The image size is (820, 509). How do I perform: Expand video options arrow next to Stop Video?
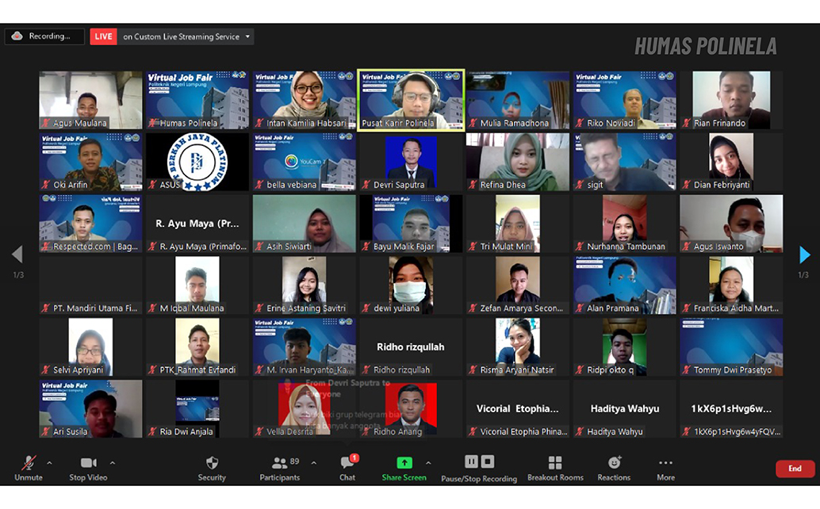point(112,462)
